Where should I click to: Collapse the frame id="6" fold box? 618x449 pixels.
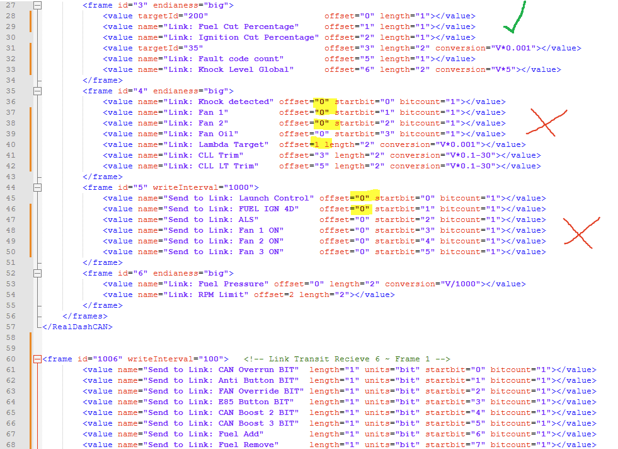point(37,274)
